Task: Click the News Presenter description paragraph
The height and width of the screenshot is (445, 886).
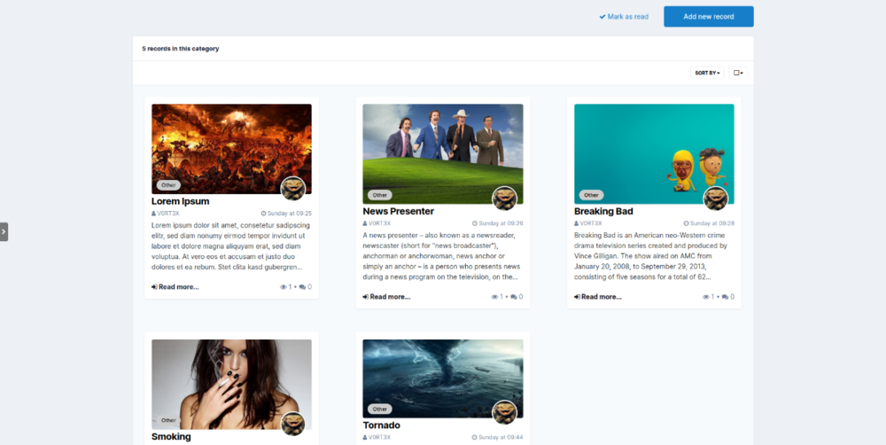Action: pyautogui.click(x=442, y=256)
